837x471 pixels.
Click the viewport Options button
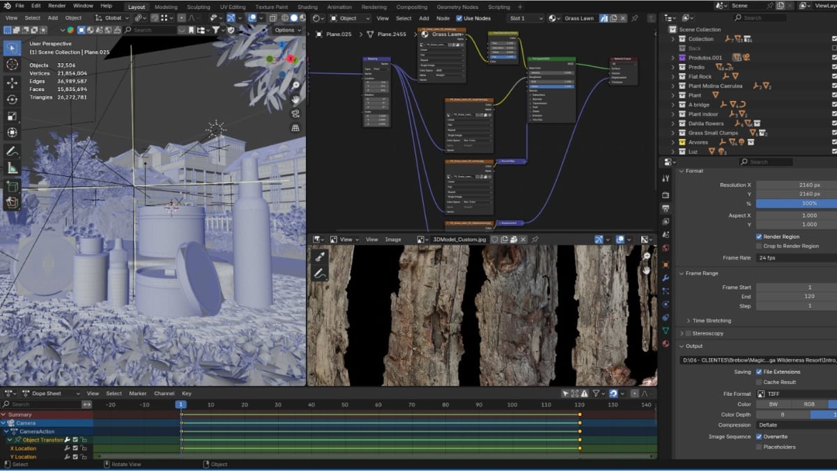click(286, 30)
